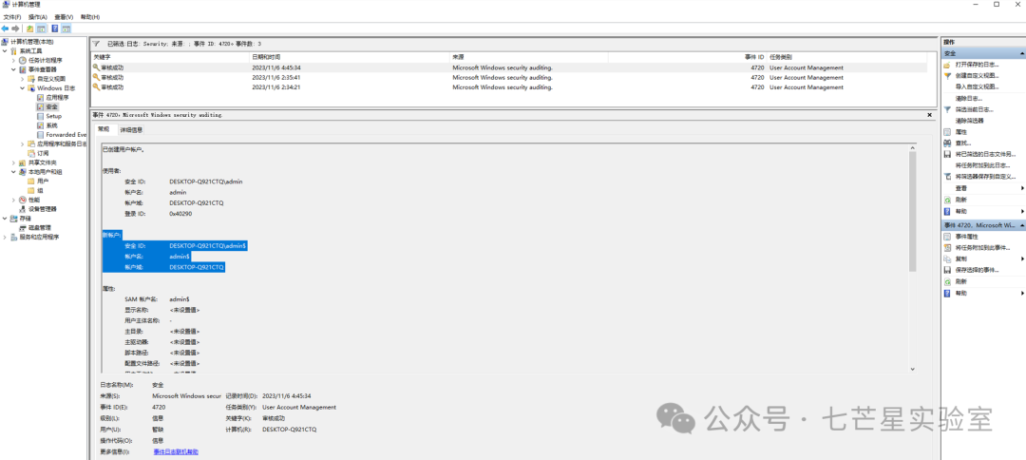Collapse the 系统工具 tree node arrow
Viewport: 1026px width, 460px height.
pyautogui.click(x=6, y=51)
